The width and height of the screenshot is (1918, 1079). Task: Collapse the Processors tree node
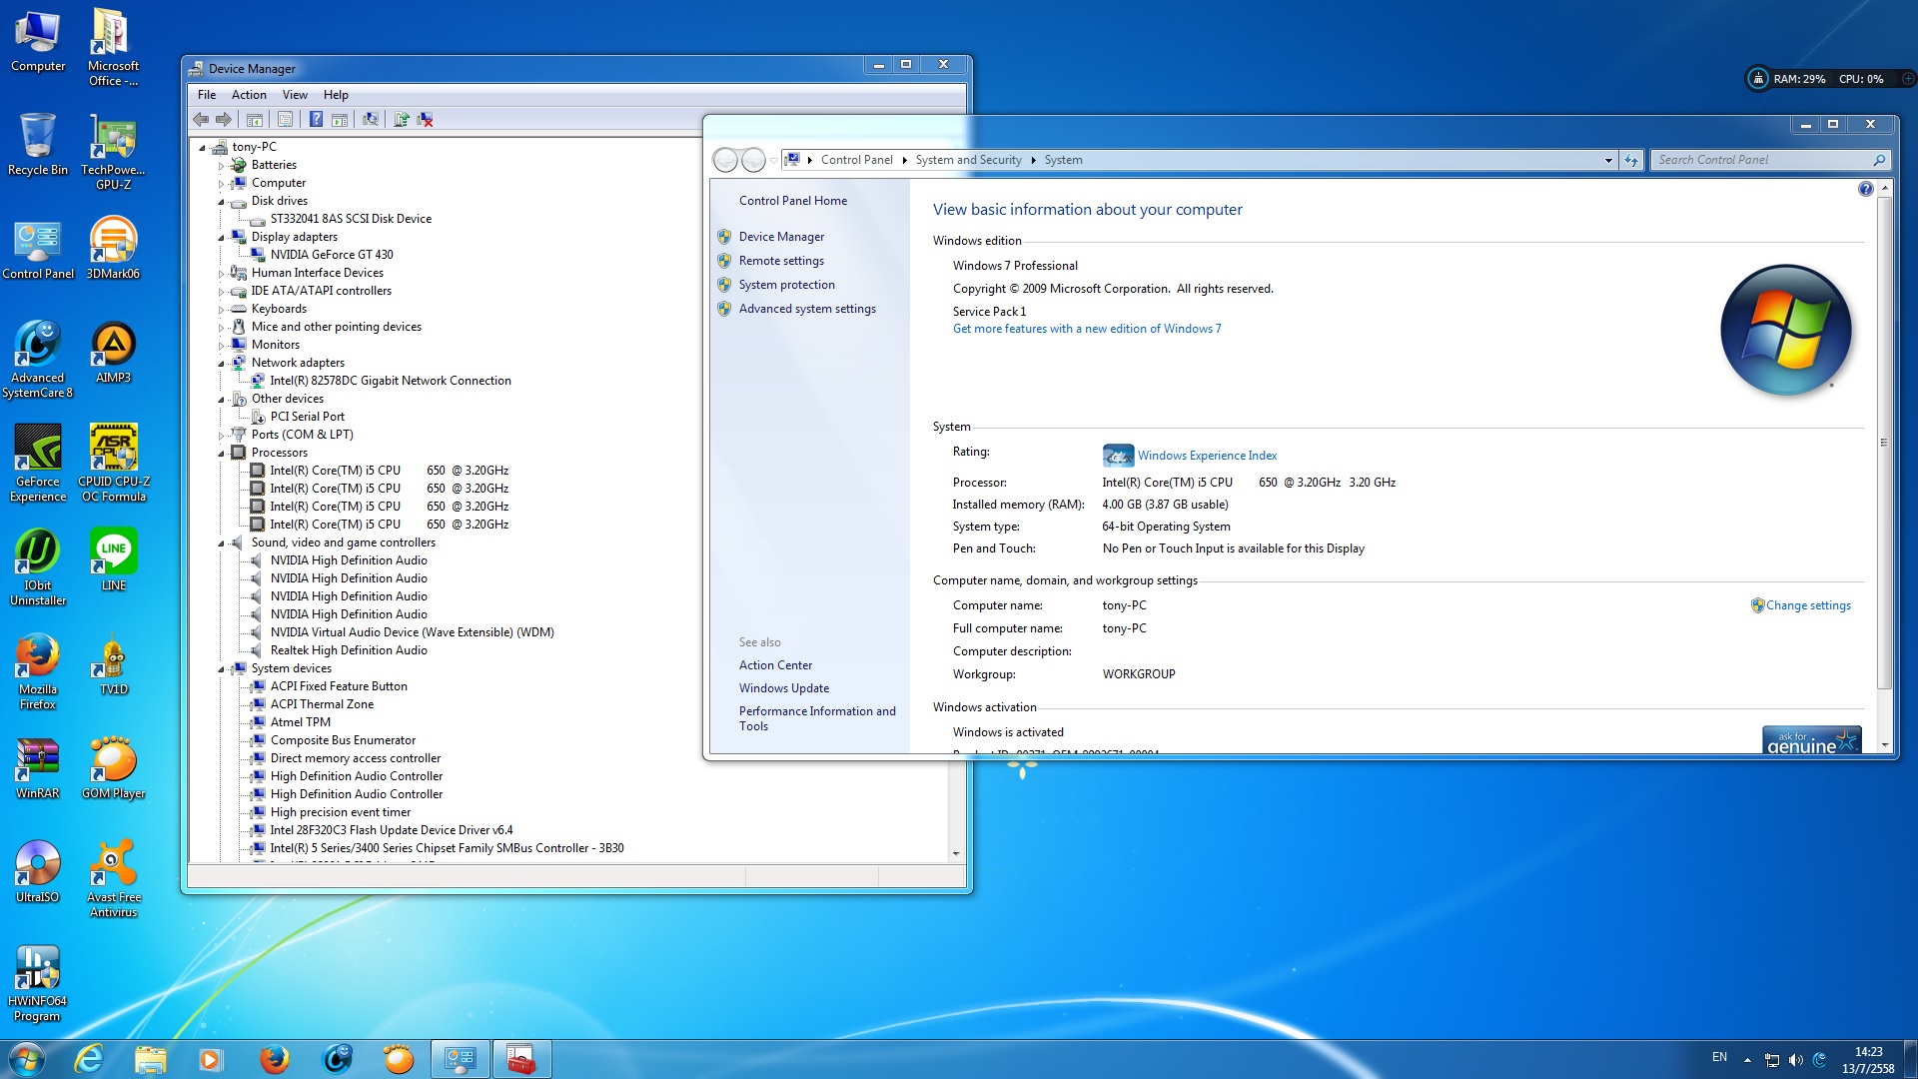tap(221, 454)
